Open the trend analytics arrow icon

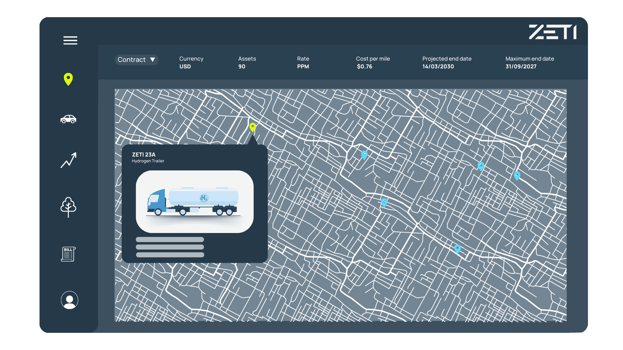coord(68,160)
